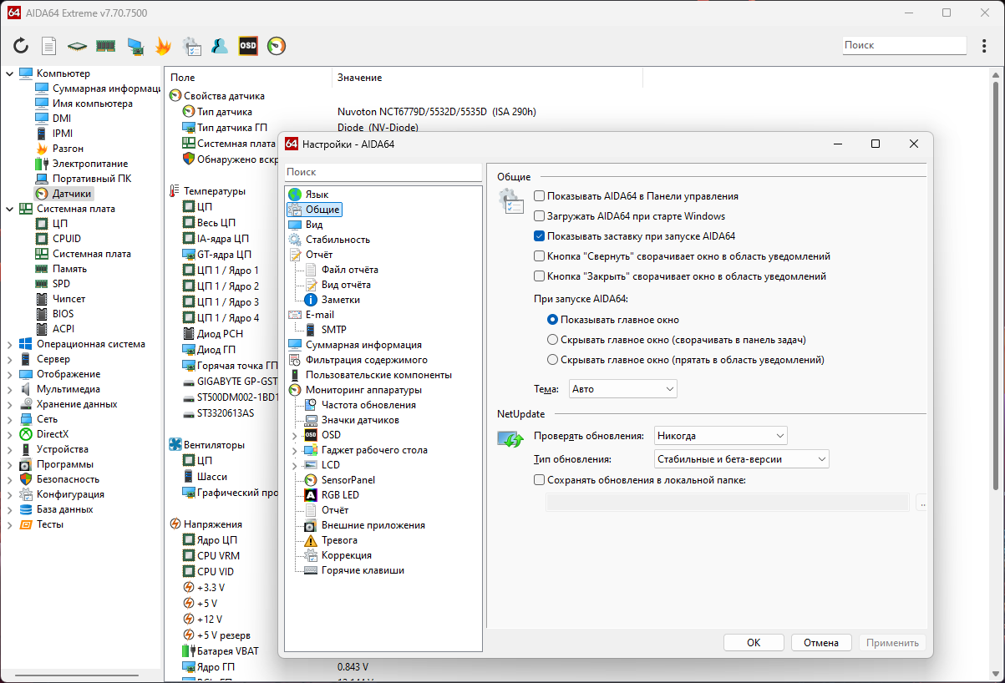Toggle the Кнопка "Закрыть" notification-area checkbox

coord(540,276)
